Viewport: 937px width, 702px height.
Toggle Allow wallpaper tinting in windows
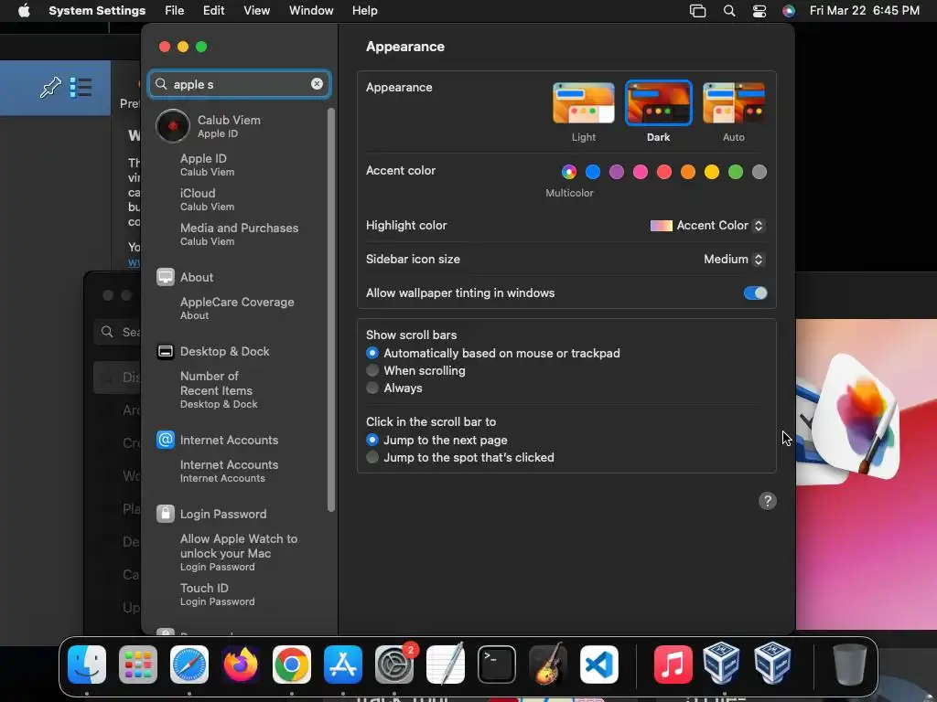point(755,293)
